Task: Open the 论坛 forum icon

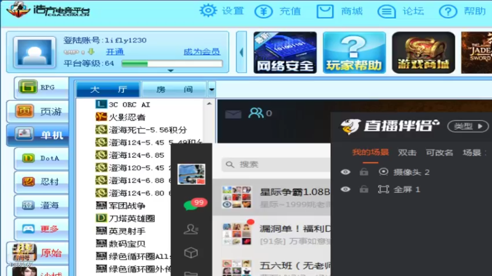Action: point(386,12)
